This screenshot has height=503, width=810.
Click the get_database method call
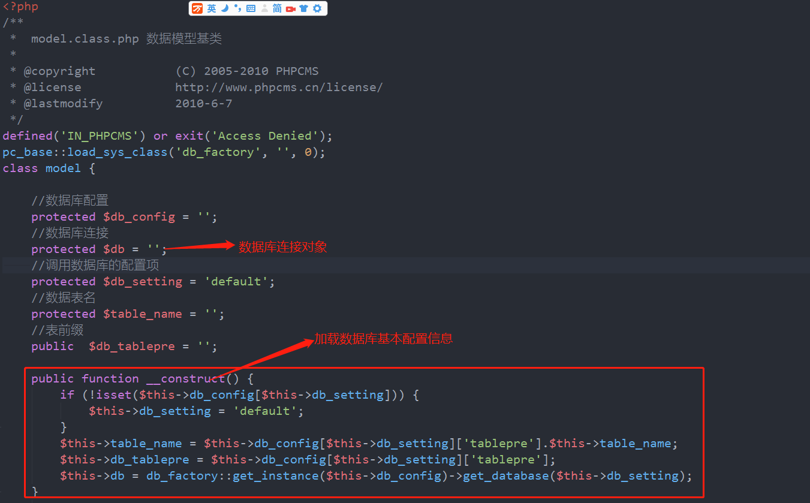click(x=506, y=476)
